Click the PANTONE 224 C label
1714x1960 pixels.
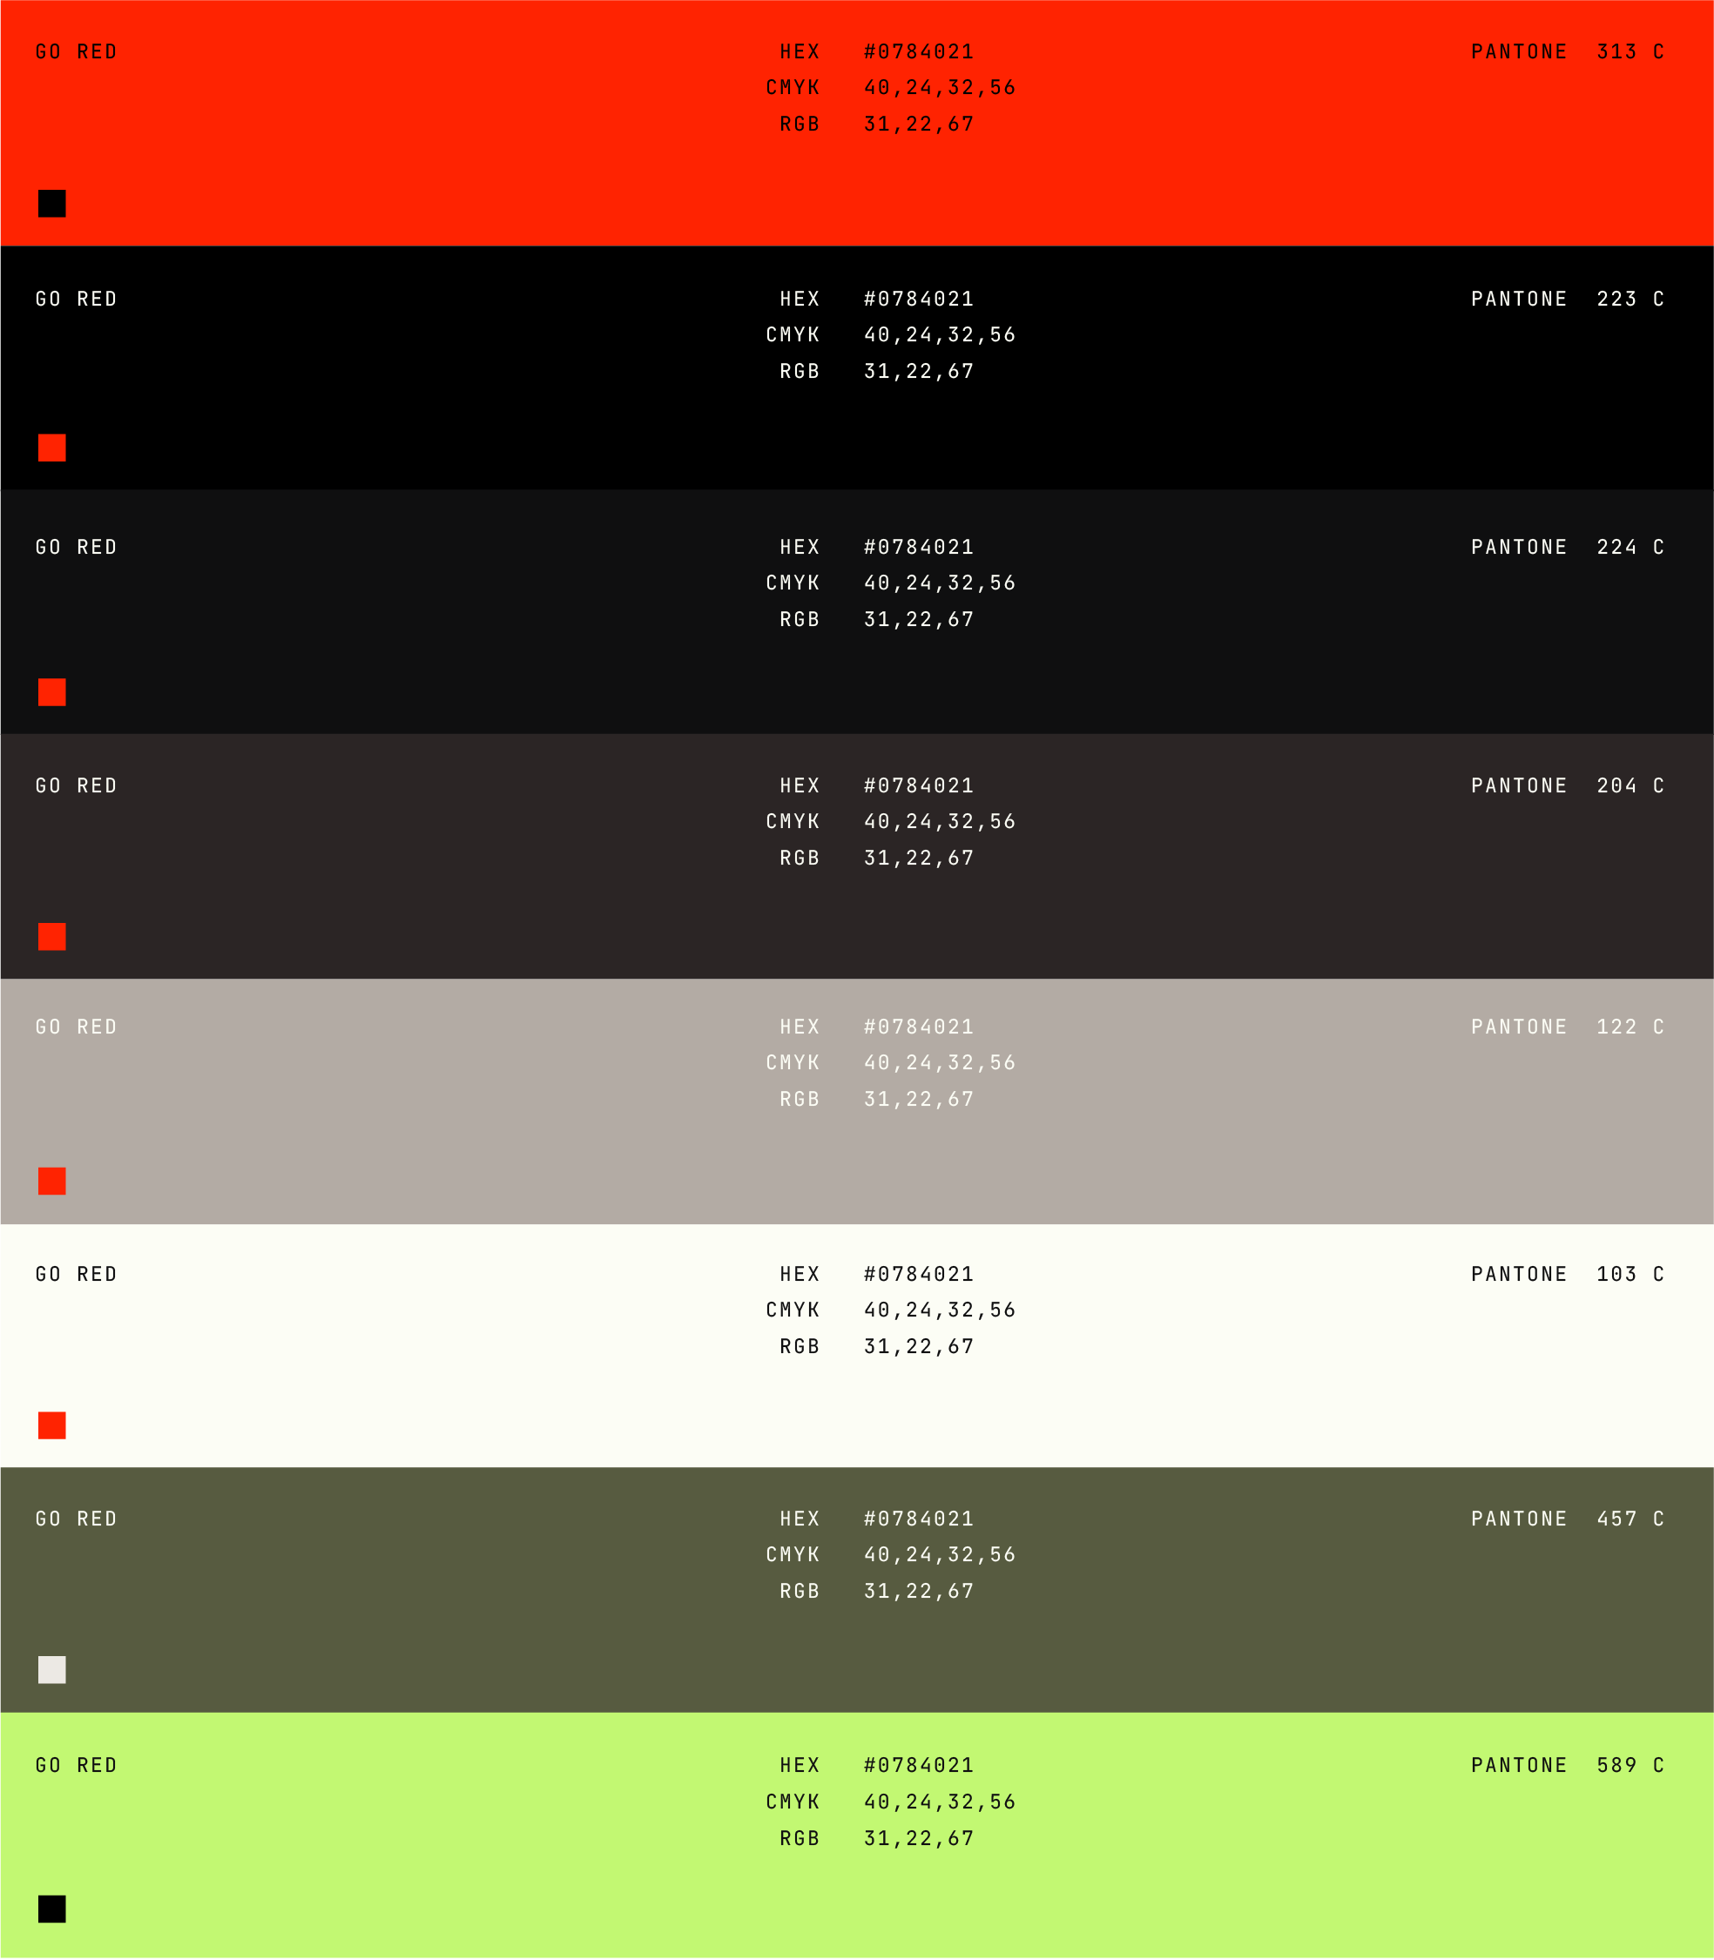click(x=1568, y=547)
